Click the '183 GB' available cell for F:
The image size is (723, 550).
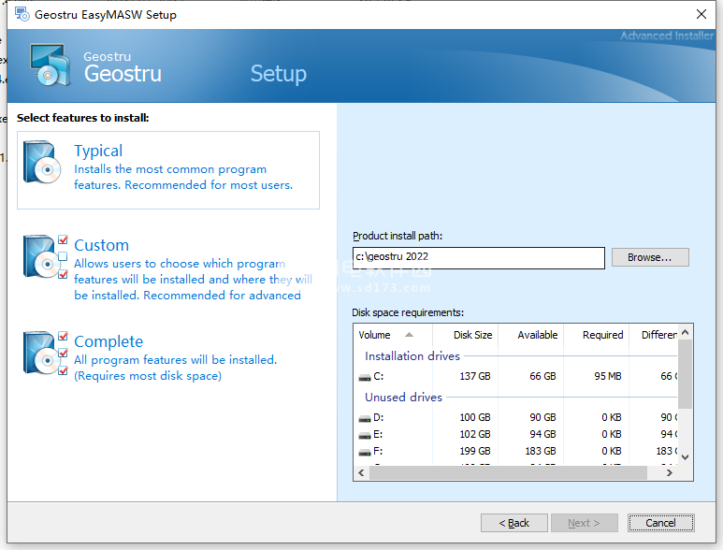[x=541, y=451]
